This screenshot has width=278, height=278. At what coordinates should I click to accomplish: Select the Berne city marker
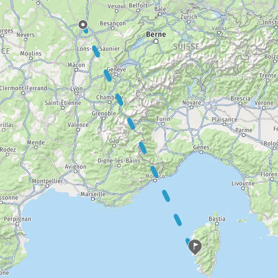coord(156,41)
